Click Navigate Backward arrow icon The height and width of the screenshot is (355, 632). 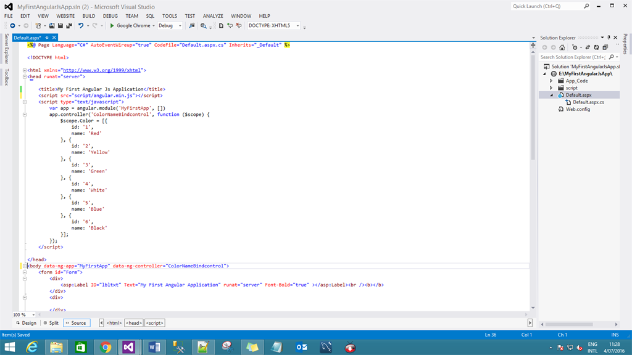tap(12, 26)
